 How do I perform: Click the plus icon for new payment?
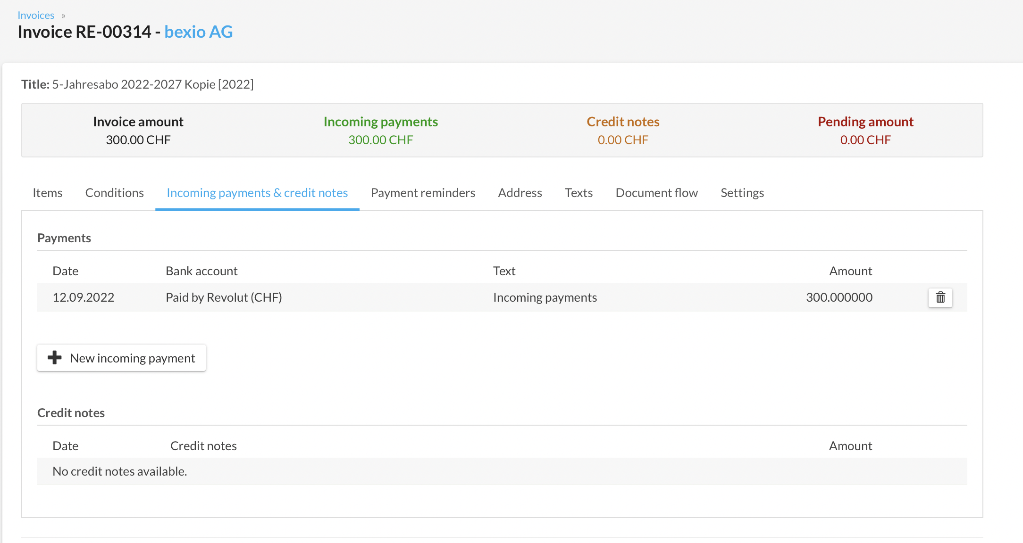[x=55, y=358]
